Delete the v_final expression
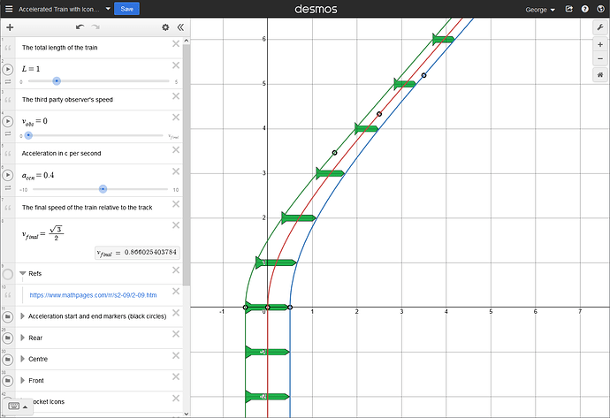610x418 pixels. [x=176, y=224]
